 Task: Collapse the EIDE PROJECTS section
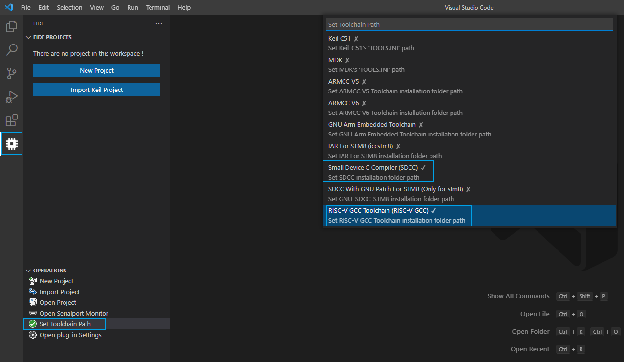tap(28, 37)
